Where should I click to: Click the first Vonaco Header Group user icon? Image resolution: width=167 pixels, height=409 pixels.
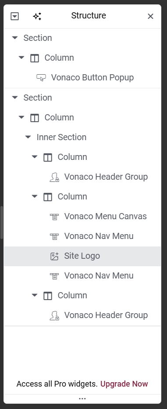[x=54, y=177]
